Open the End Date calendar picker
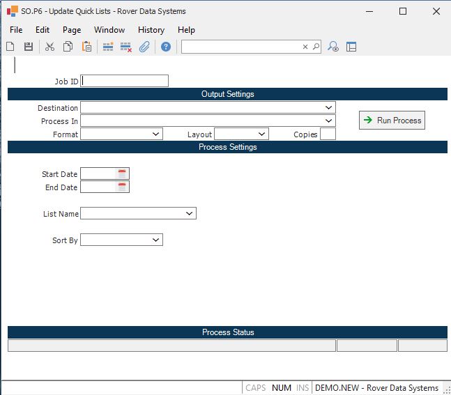Viewport: 451px width, 395px height. coord(122,187)
